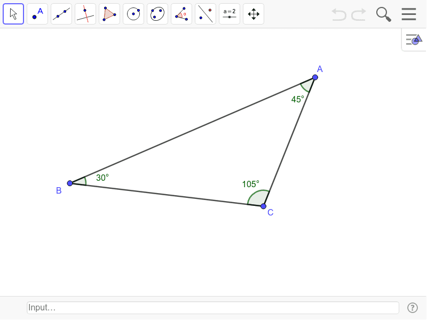Select the Move Graphics View tool
The image size is (427, 320).
(254, 13)
